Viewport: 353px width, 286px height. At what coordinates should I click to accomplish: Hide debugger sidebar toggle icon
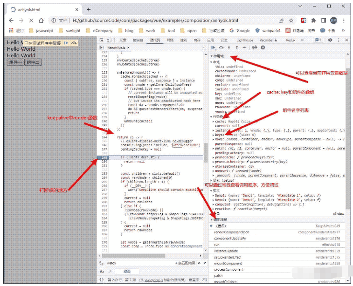(204, 48)
